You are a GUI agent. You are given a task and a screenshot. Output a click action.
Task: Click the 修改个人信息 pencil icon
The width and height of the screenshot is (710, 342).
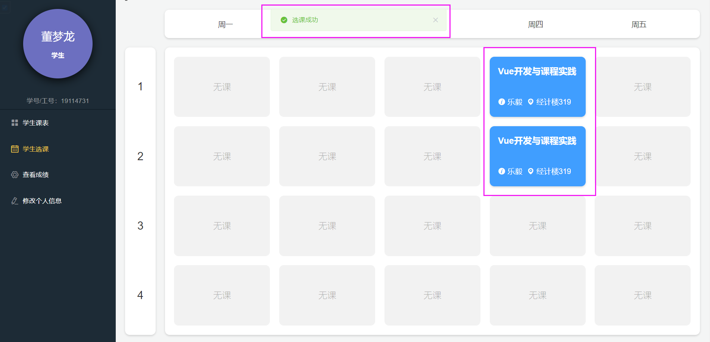point(15,201)
